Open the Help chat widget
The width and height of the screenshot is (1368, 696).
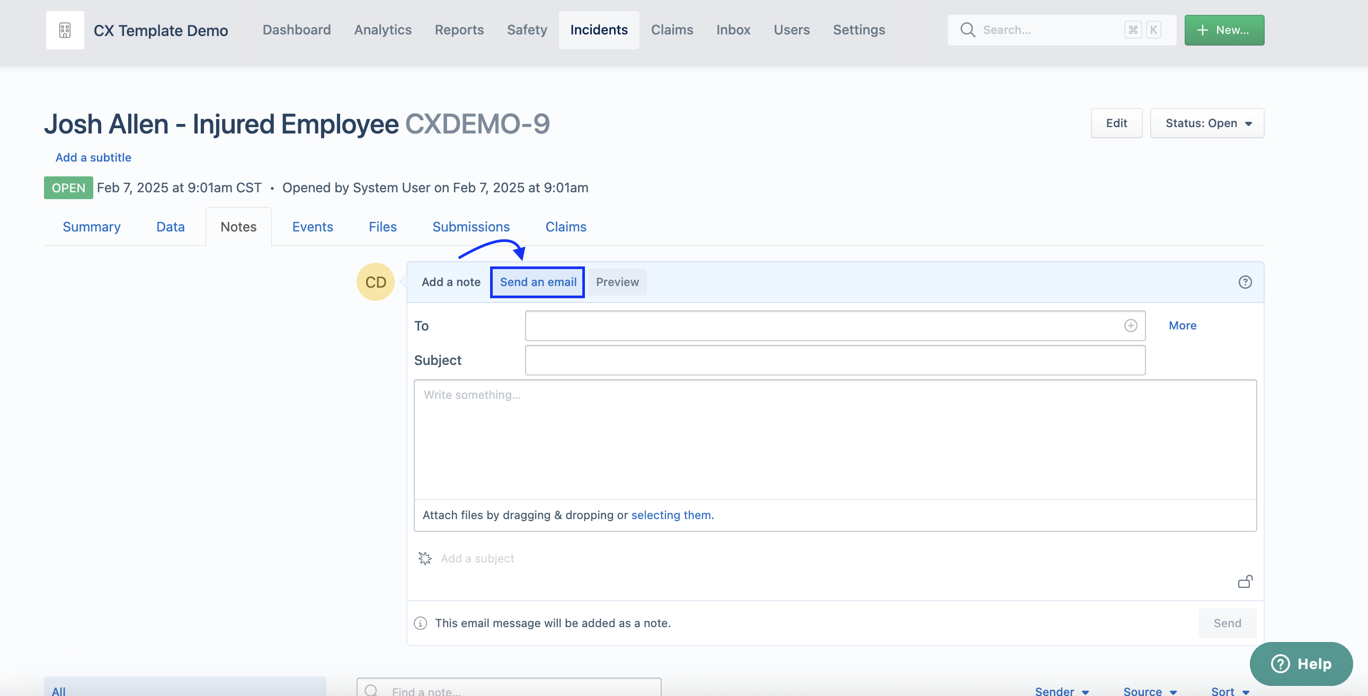tap(1301, 664)
